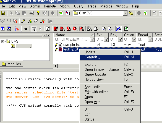Click the Update selection green arrow icon
Screen dimensions: 162x123
(61, 13)
